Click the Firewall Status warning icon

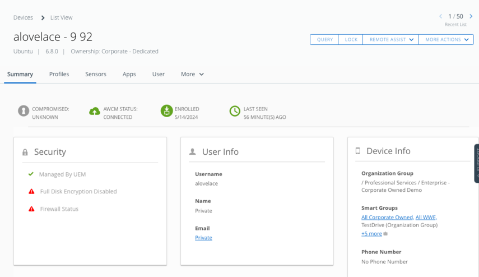[32, 209]
